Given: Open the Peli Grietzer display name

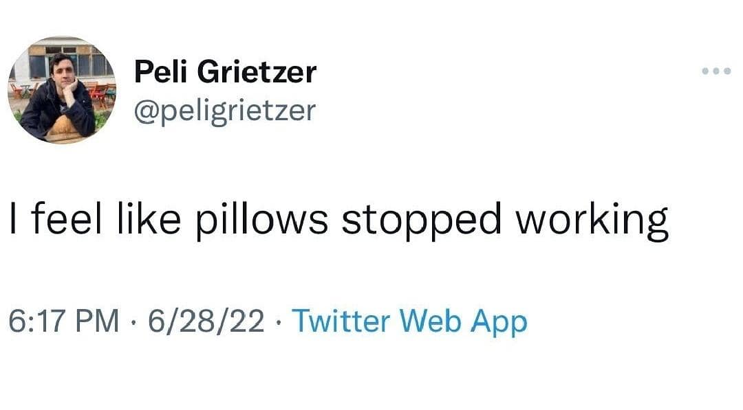Looking at the screenshot, I should (225, 72).
